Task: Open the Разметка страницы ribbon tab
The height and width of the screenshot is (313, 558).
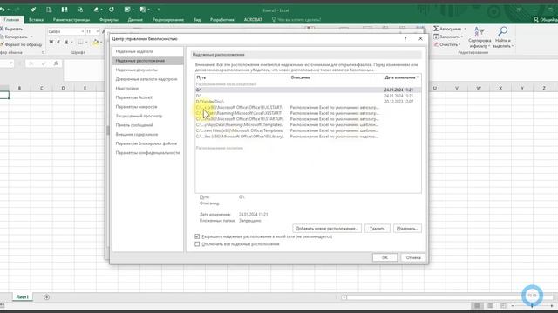Action: tap(71, 20)
